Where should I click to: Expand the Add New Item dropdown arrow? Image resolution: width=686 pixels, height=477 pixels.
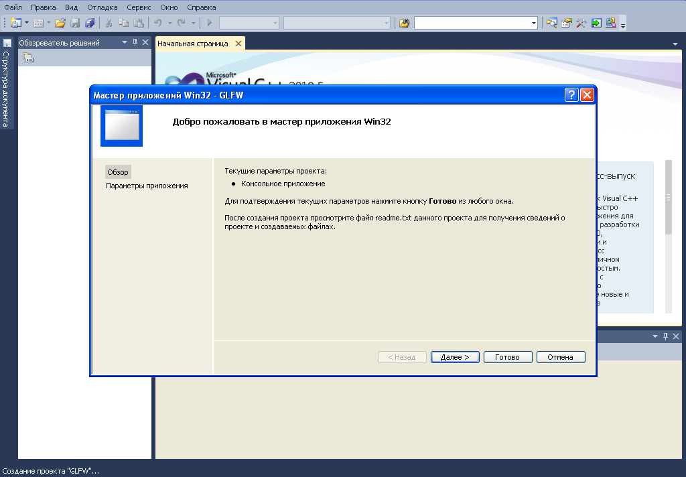pos(48,23)
